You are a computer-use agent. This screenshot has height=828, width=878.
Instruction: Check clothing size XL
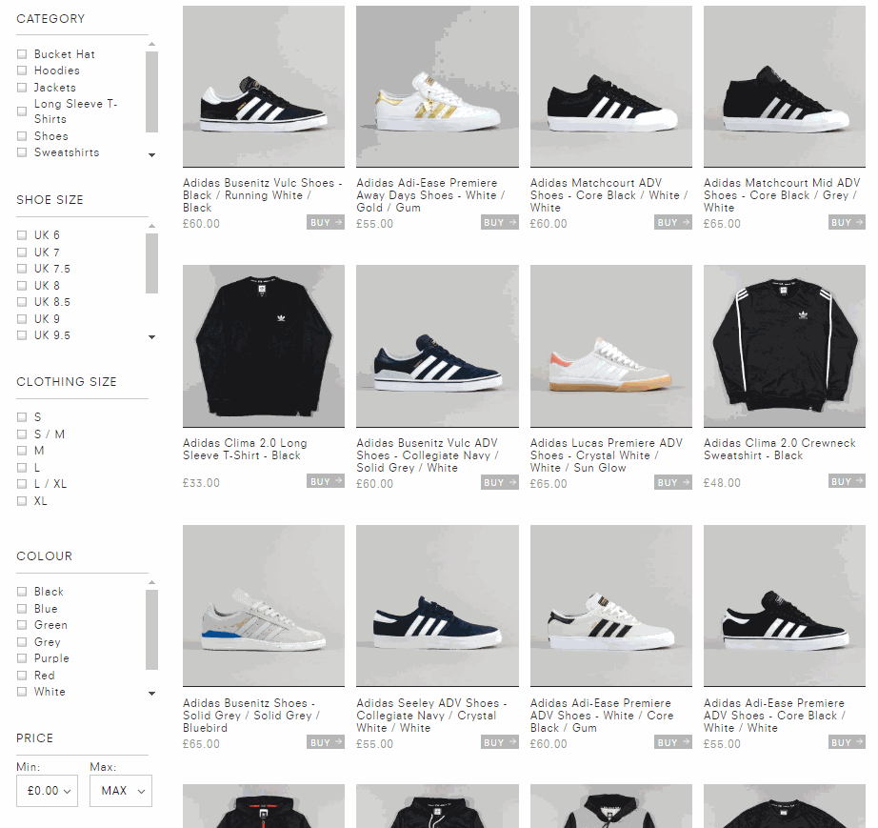pos(22,501)
